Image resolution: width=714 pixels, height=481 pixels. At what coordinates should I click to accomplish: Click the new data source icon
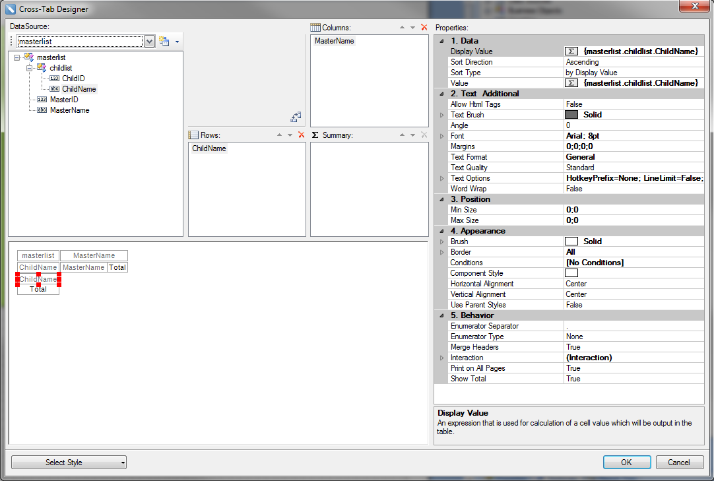[x=164, y=42]
